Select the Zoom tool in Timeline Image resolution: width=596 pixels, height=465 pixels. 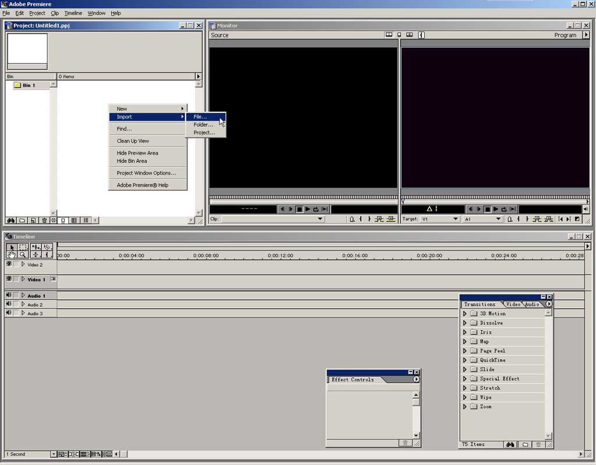click(x=23, y=255)
